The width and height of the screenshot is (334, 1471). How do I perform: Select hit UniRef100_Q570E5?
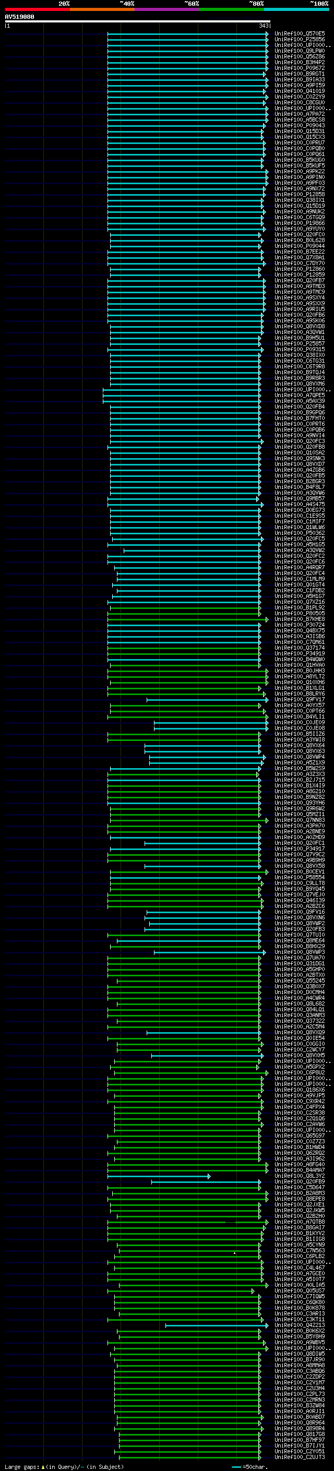(x=300, y=34)
